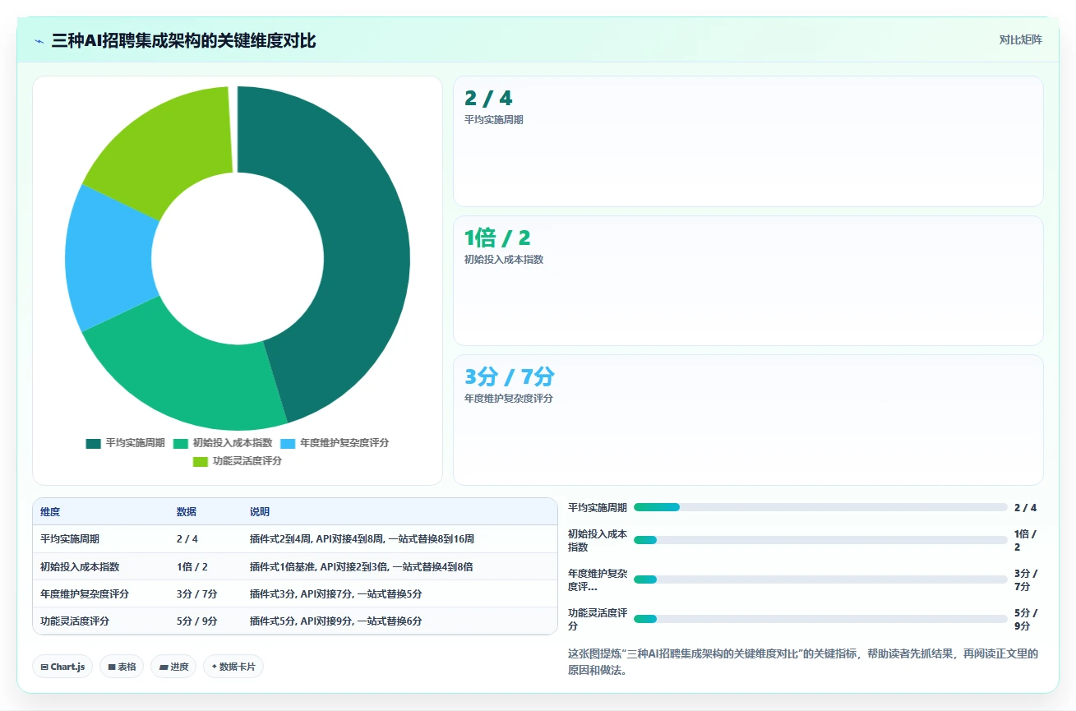Click the lightning icon beside the title

pyautogui.click(x=39, y=41)
